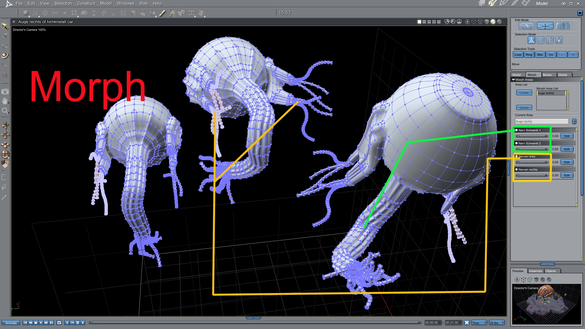Switch to the Bones tab

[547, 75]
